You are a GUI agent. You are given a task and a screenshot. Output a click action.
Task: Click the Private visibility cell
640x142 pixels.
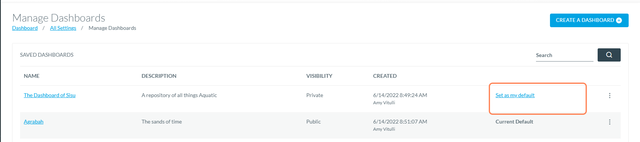click(315, 95)
